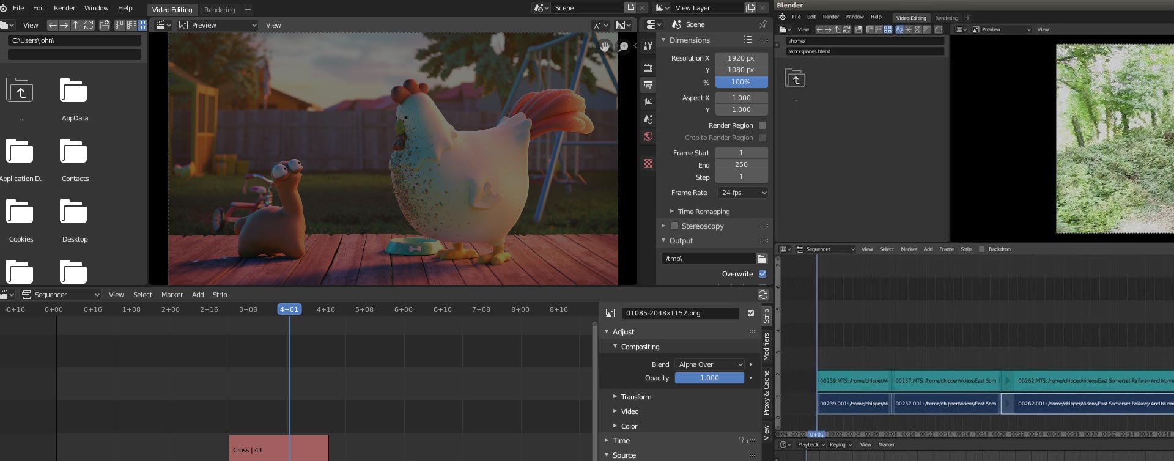
Task: Go back in left file browser
Action: [53, 25]
